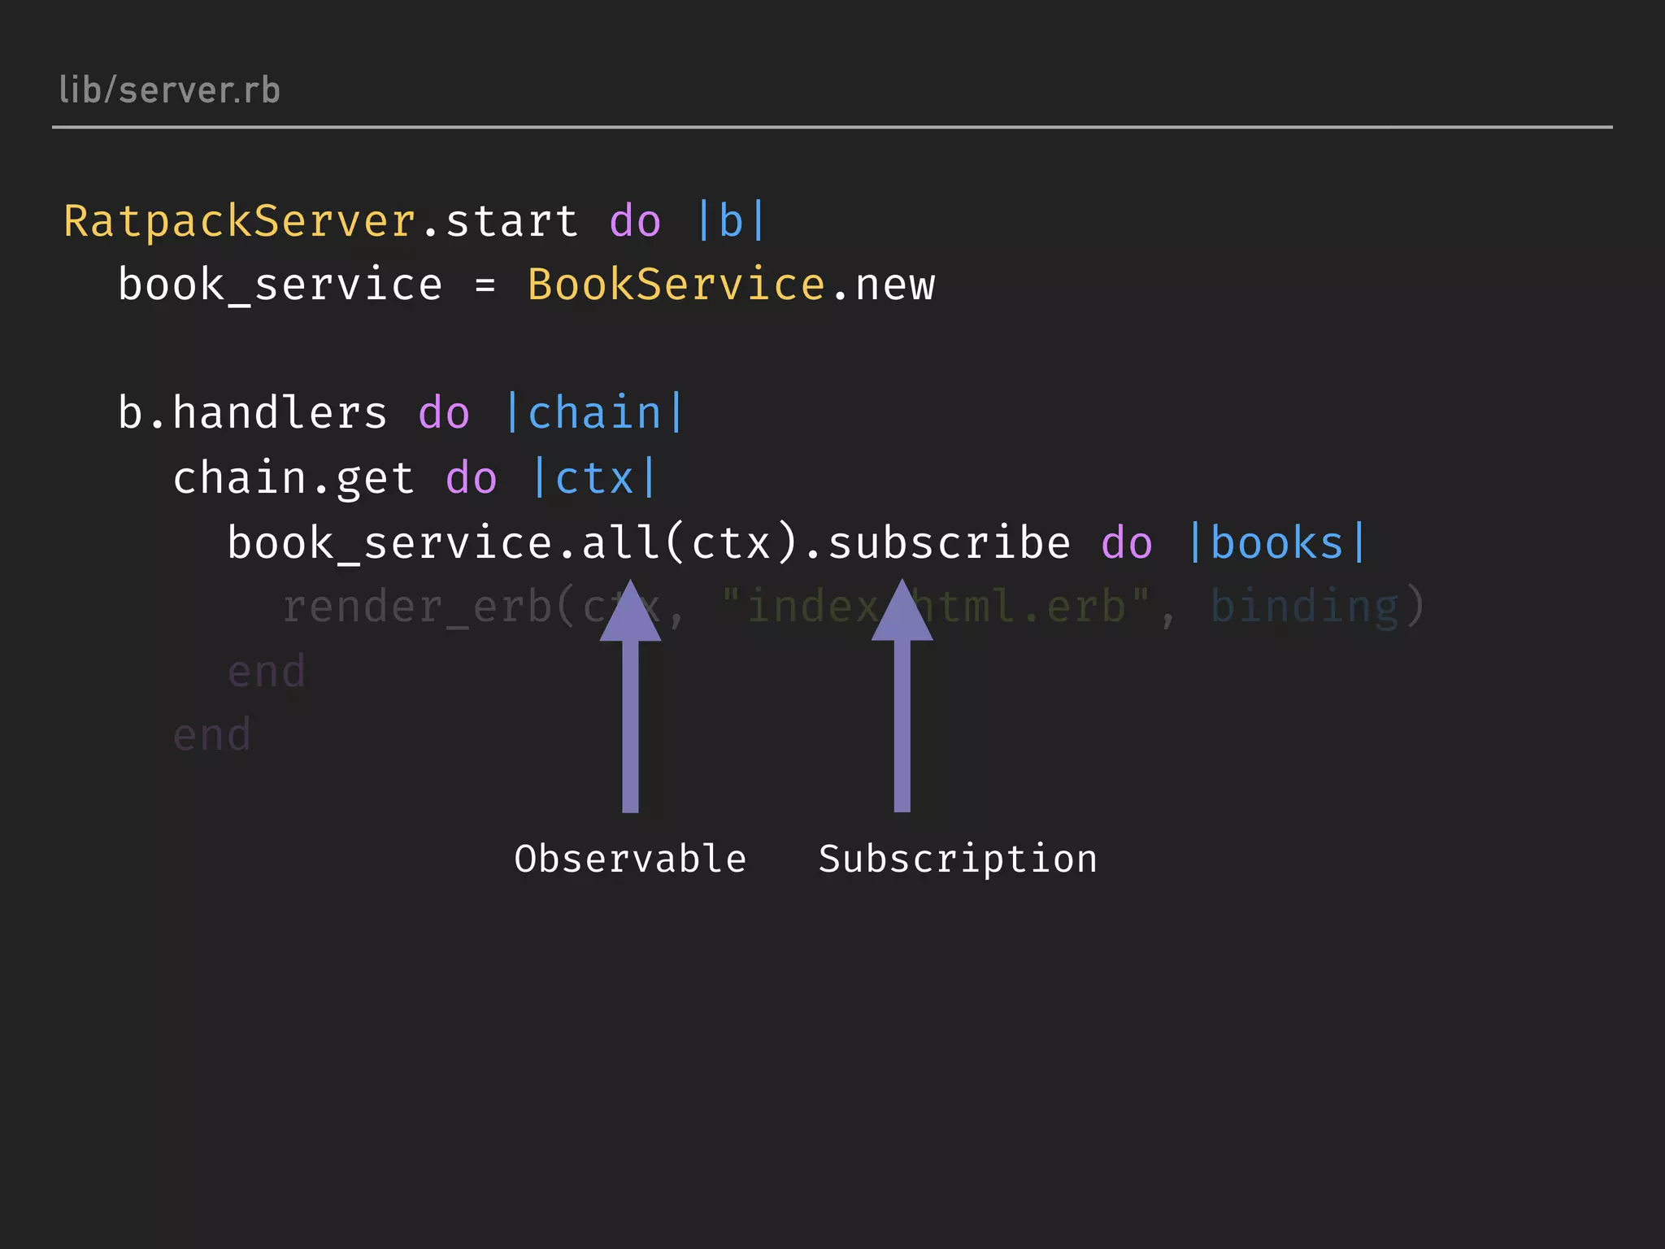
Task: Click the lib/server.rb file title
Action: pyautogui.click(x=169, y=89)
